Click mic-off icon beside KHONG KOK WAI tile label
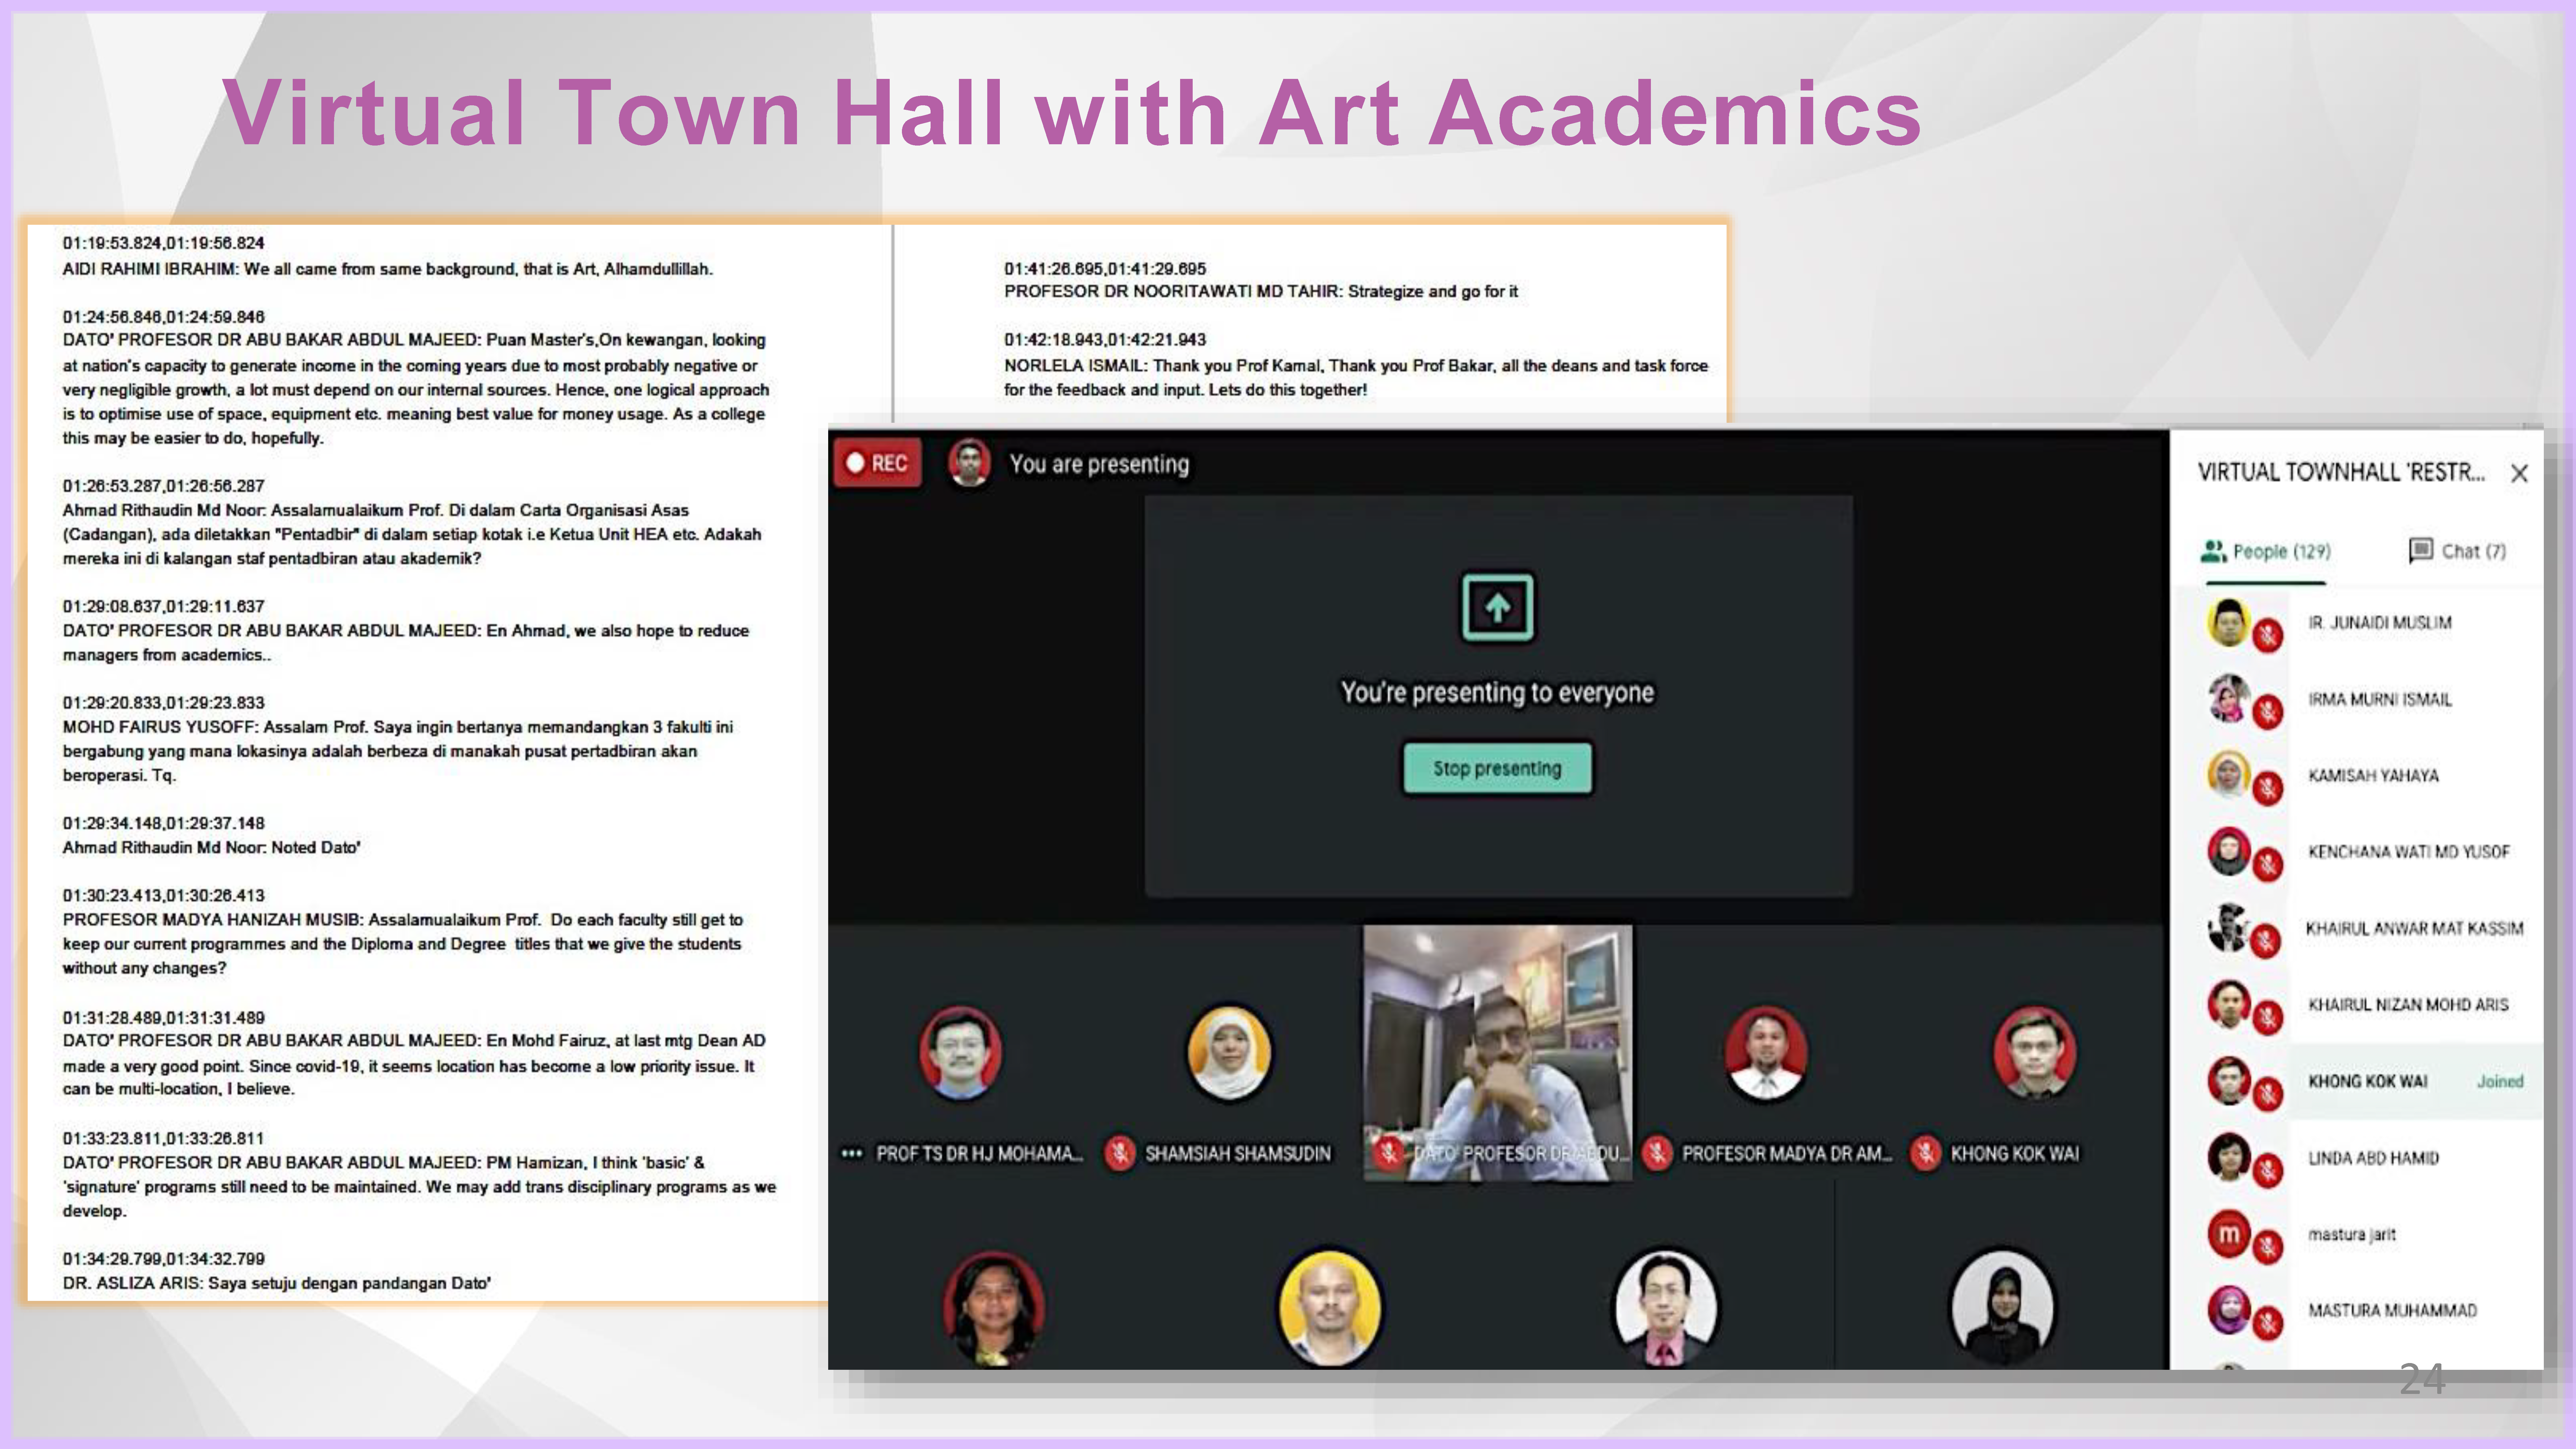The image size is (2576, 1449). pos(1926,1153)
